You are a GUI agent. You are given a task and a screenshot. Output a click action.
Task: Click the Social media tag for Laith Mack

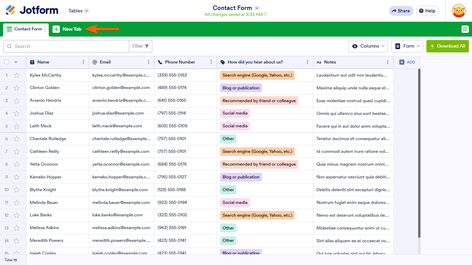coord(235,126)
